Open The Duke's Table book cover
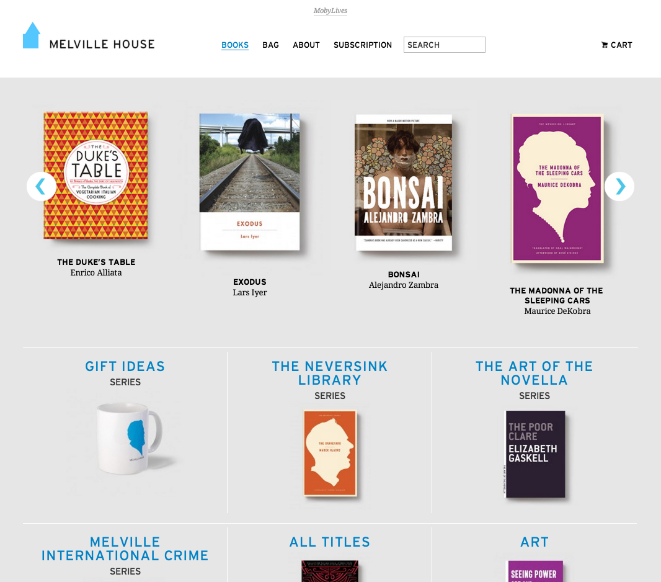 pyautogui.click(x=96, y=175)
